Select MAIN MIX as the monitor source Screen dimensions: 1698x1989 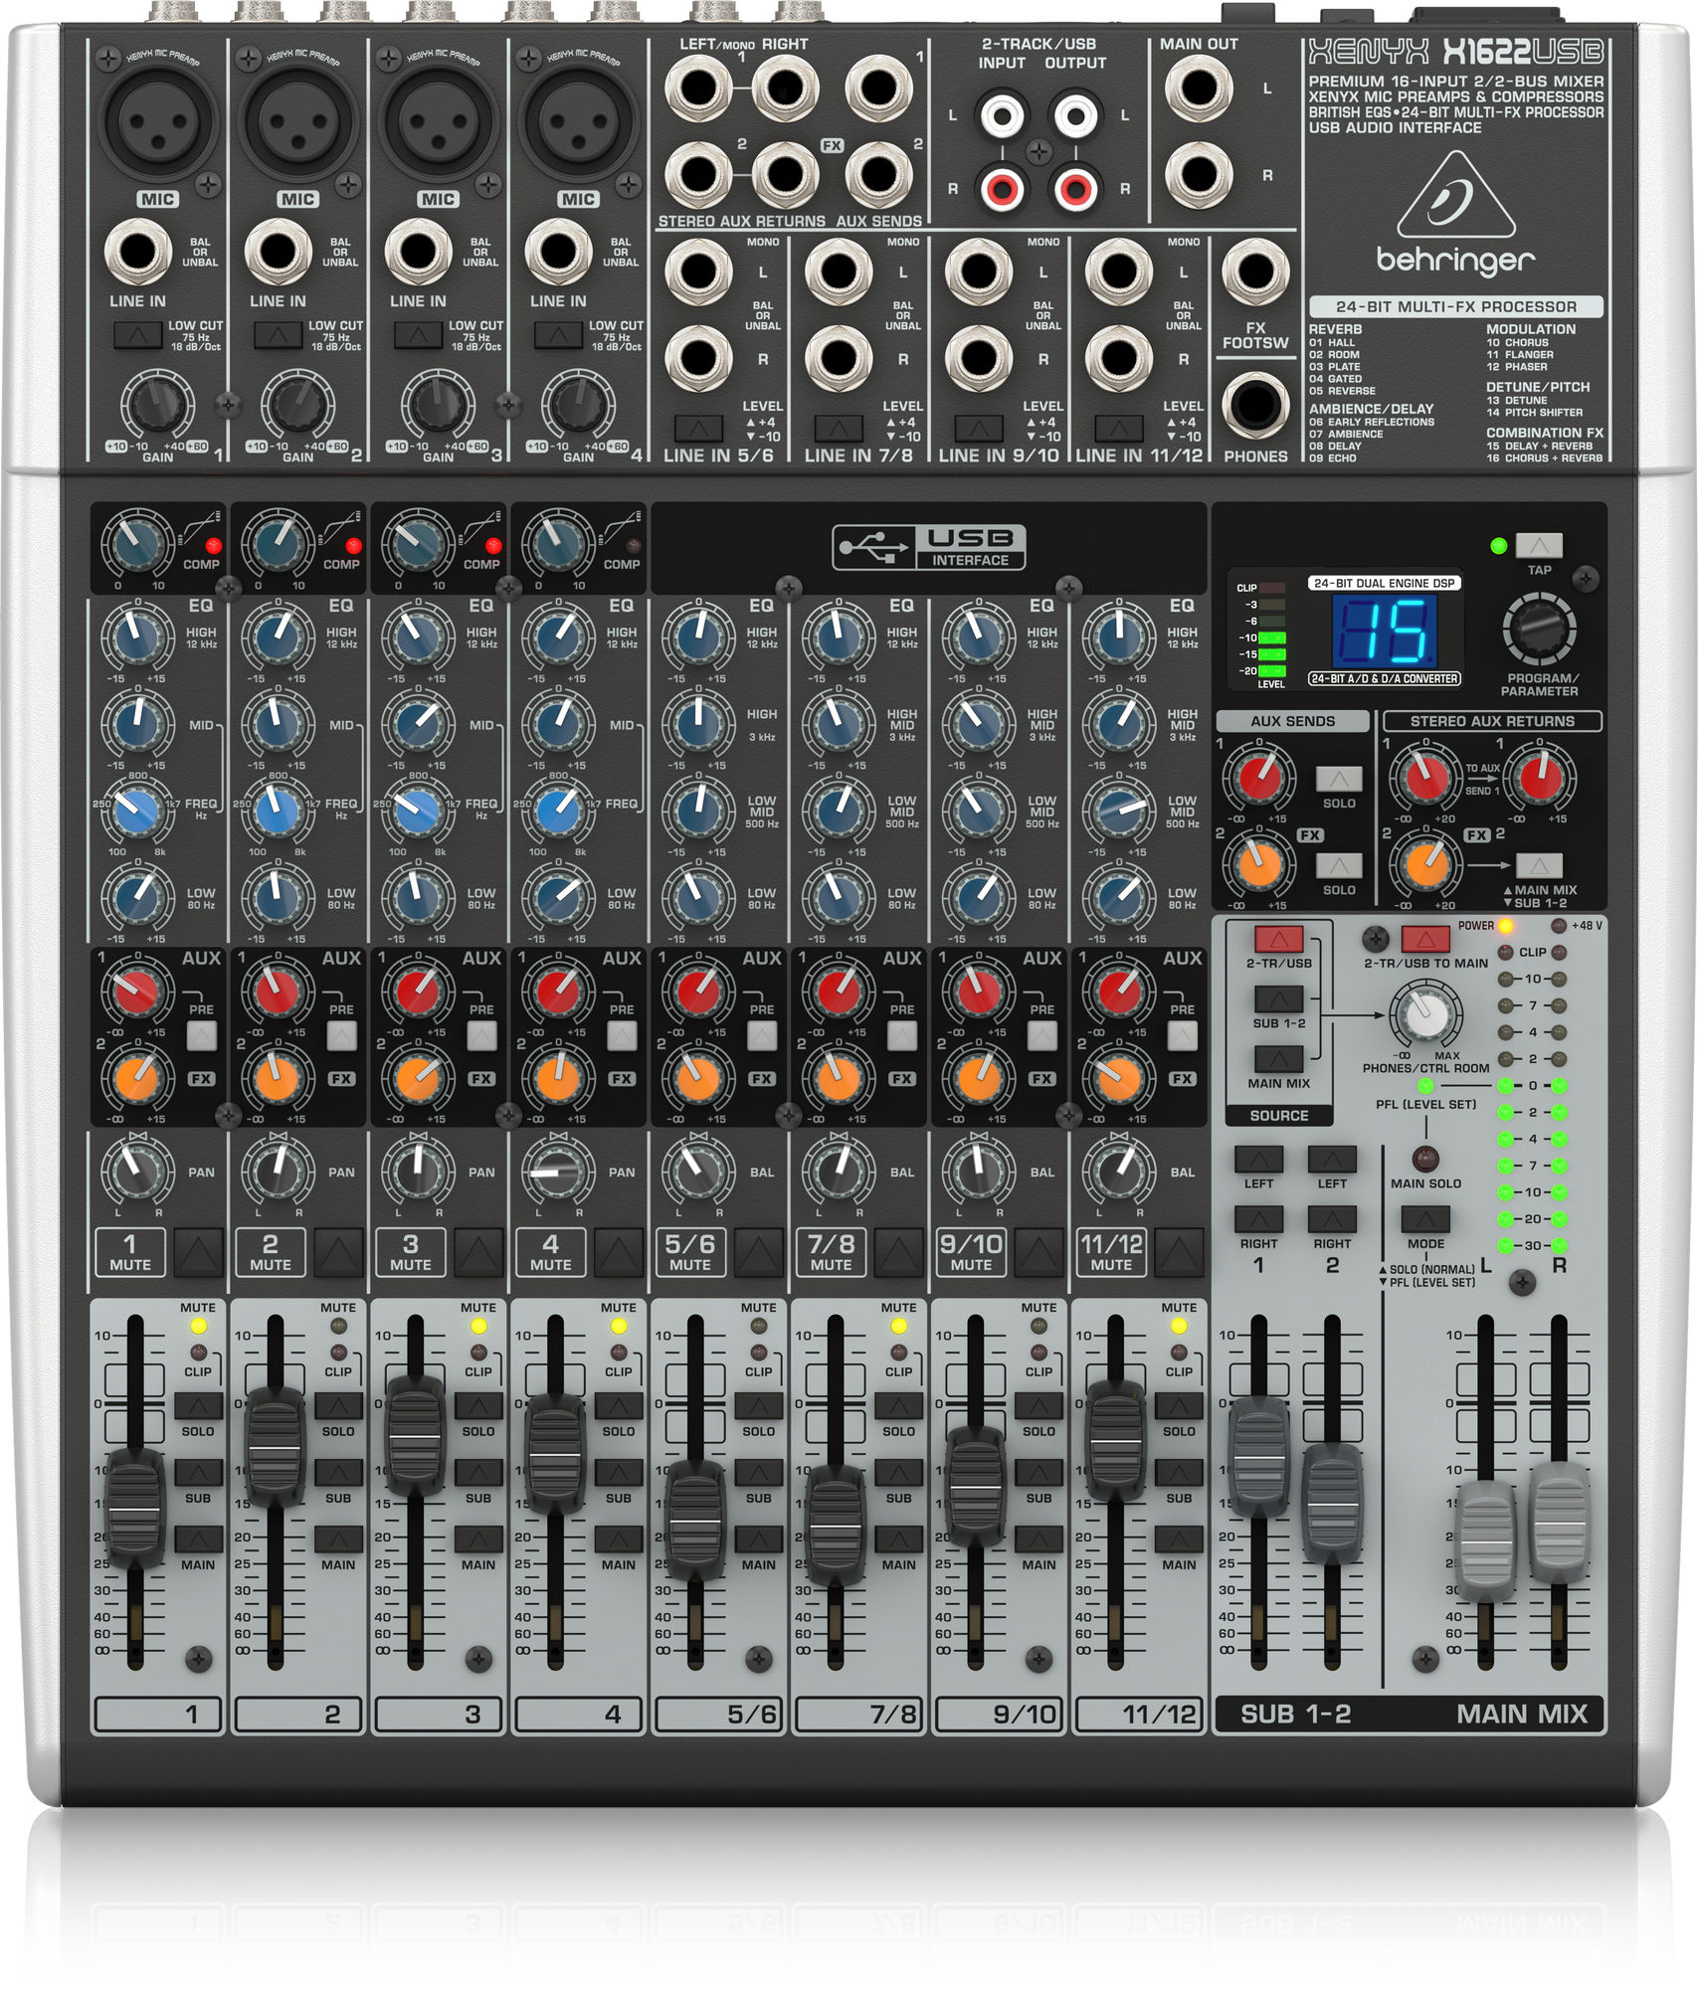click(1278, 1058)
